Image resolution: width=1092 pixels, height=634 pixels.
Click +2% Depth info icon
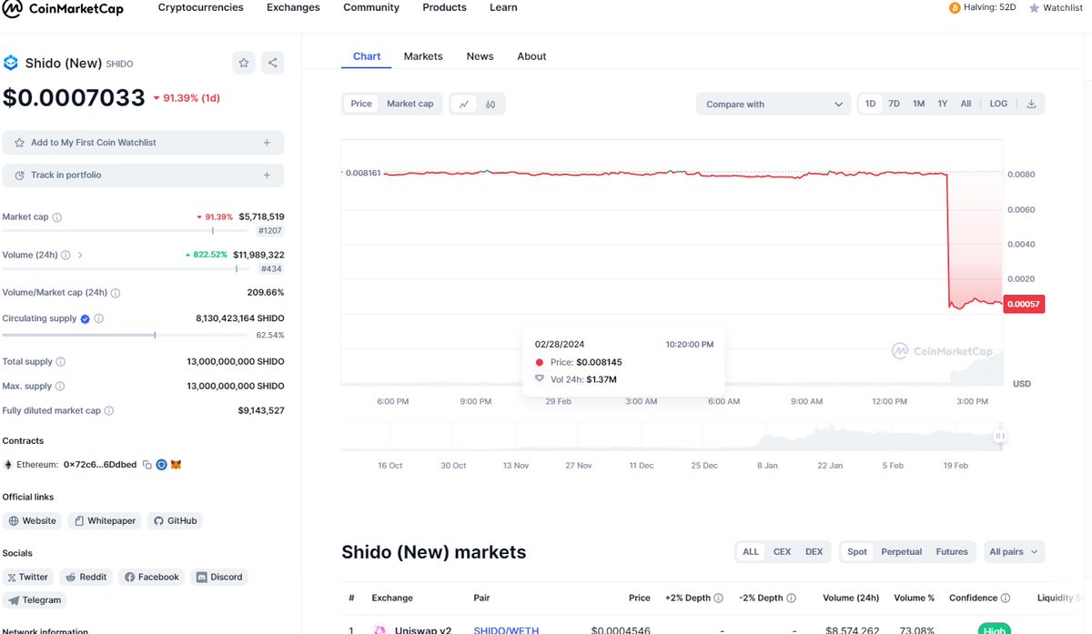[x=718, y=599]
